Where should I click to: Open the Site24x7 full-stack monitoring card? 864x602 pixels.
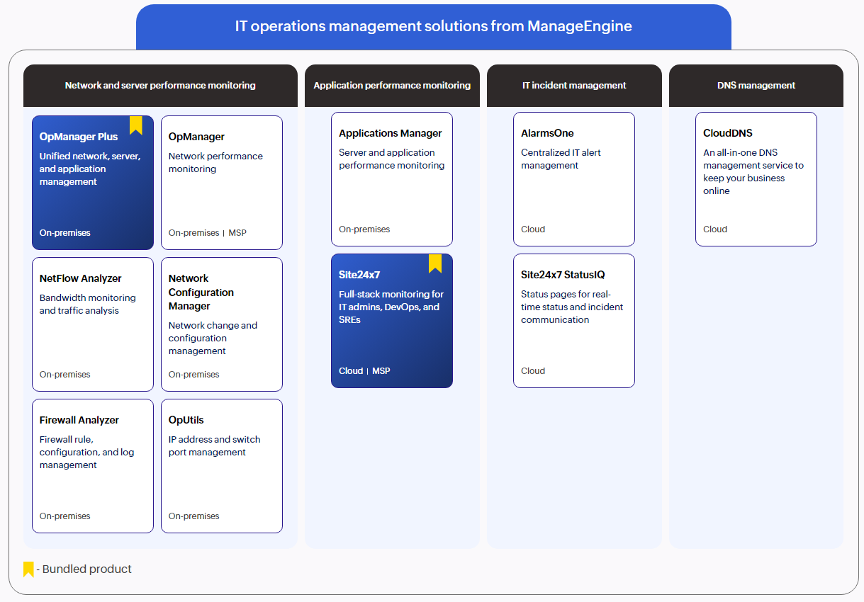click(392, 321)
